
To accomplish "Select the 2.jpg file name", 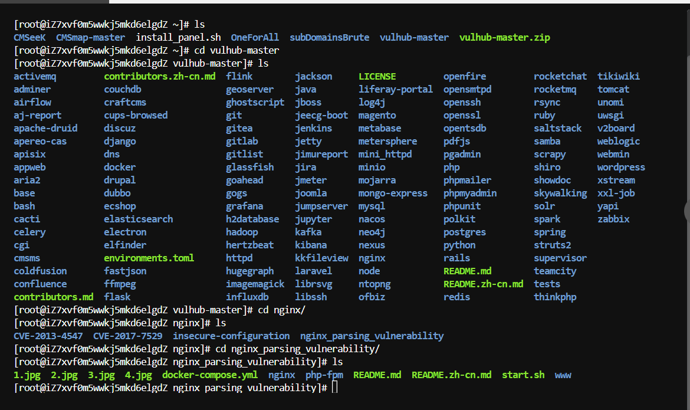I will [64, 375].
